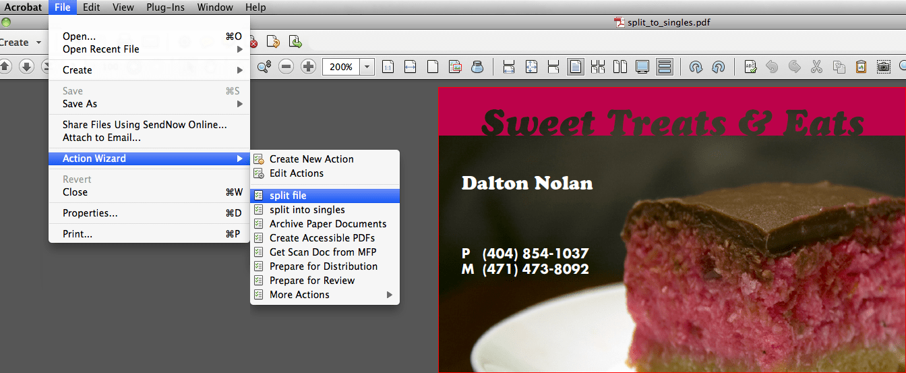Click the rotate clockwise icon

pyautogui.click(x=696, y=67)
